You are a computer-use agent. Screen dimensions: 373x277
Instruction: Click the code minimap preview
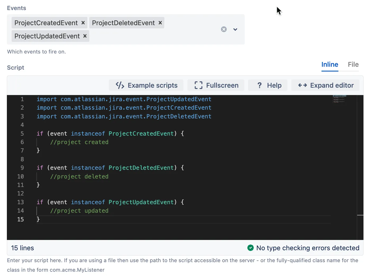[x=339, y=99]
